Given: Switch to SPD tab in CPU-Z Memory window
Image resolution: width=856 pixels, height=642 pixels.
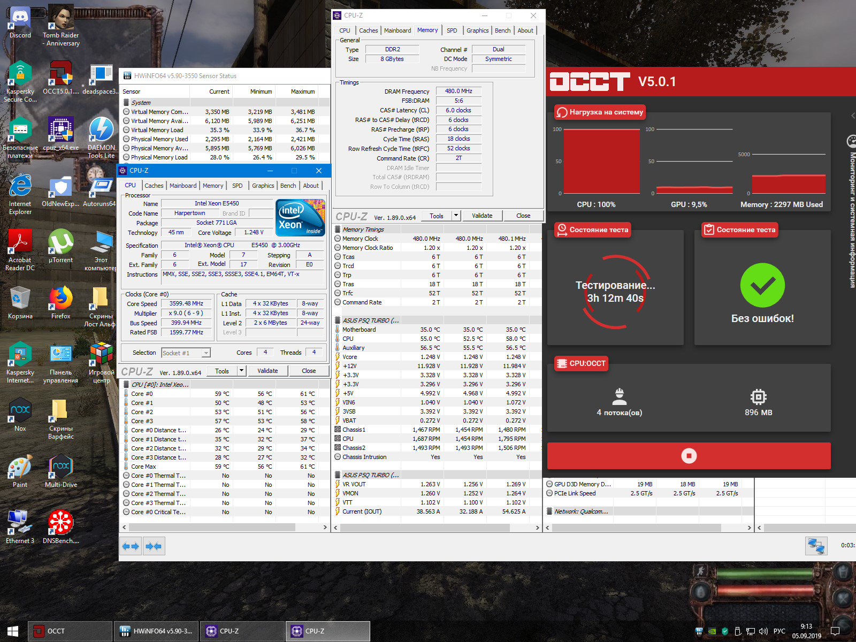Looking at the screenshot, I should click(452, 30).
